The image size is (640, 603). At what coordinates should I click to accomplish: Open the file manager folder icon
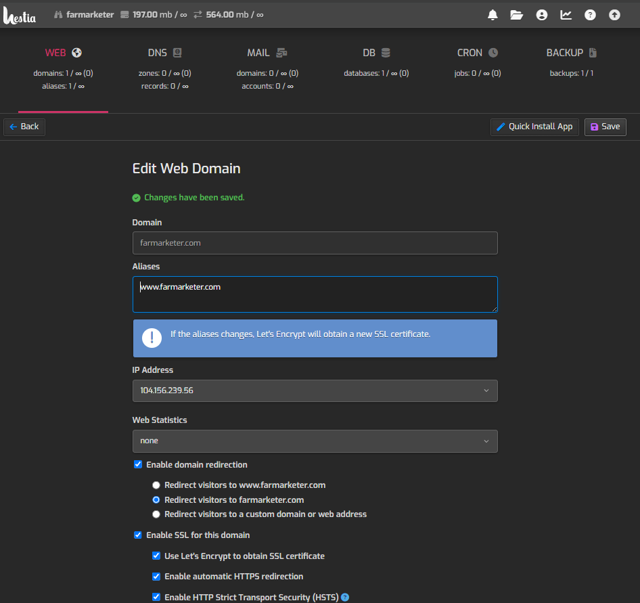[x=517, y=15]
